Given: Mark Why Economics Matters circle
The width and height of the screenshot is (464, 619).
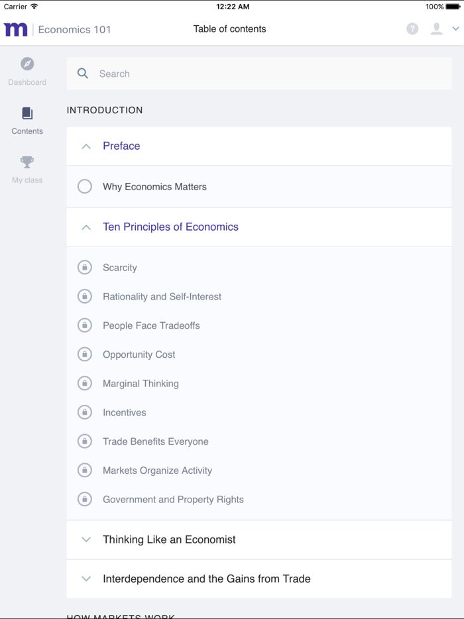Looking at the screenshot, I should 85,186.
